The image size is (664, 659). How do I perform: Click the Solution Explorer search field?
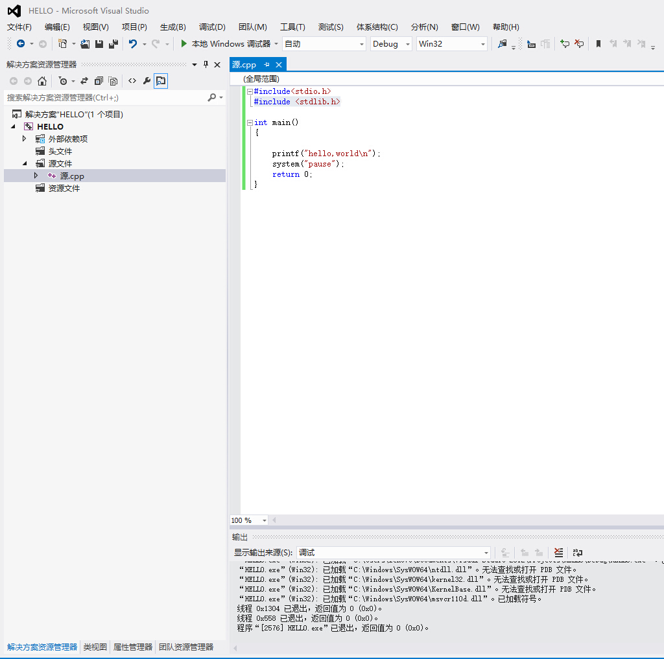[104, 98]
